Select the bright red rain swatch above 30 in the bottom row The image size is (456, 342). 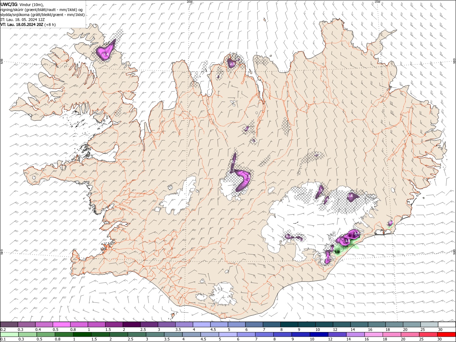(446, 335)
